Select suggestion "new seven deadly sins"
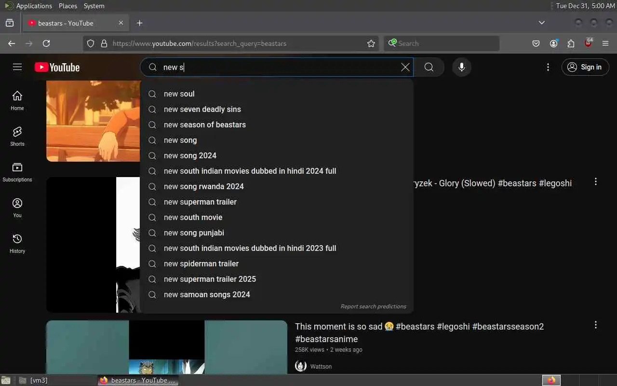Viewport: 617px width, 386px height. 277,109
